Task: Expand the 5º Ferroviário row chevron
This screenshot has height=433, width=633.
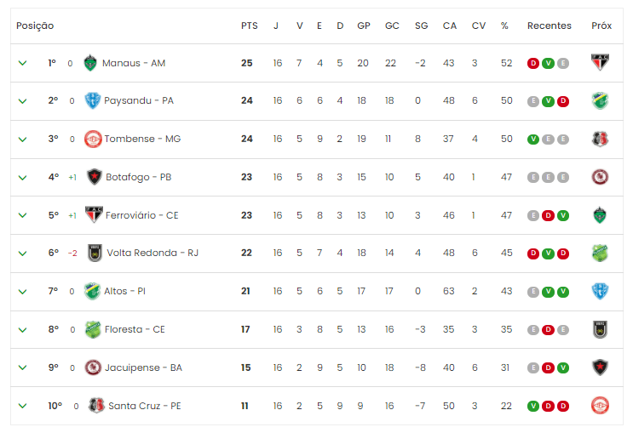Action: click(23, 215)
